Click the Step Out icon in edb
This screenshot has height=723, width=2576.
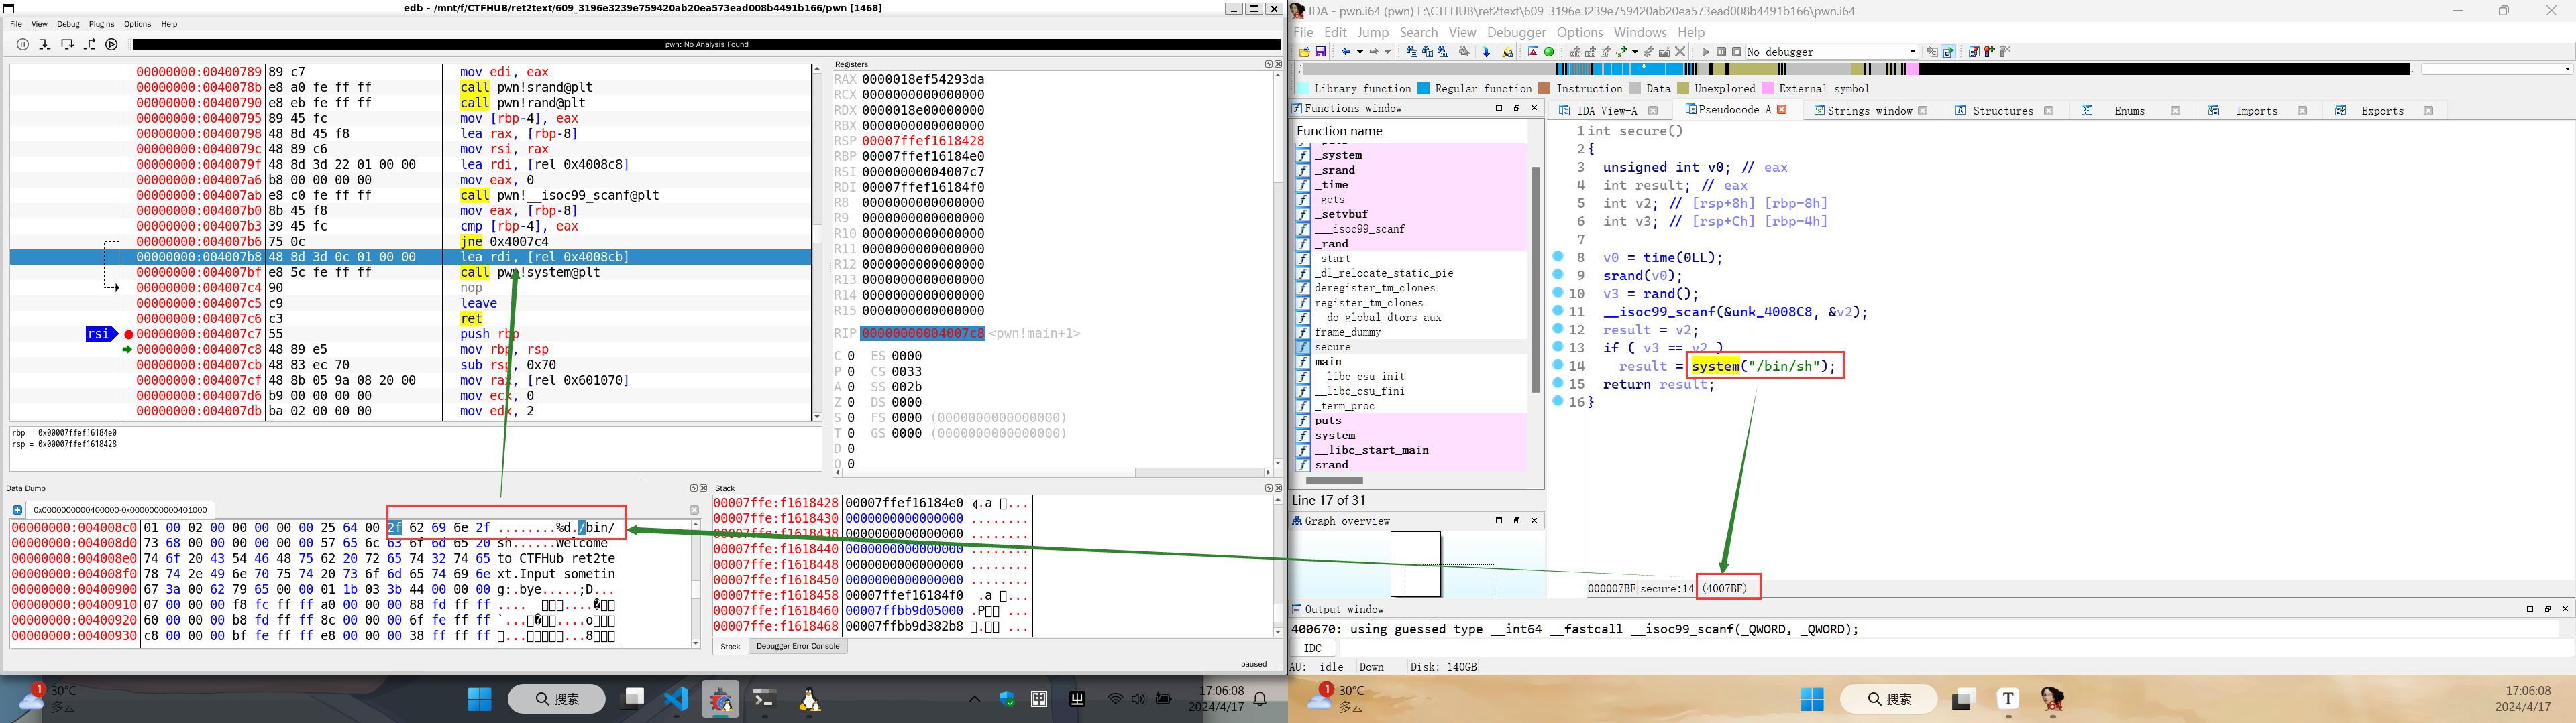90,44
